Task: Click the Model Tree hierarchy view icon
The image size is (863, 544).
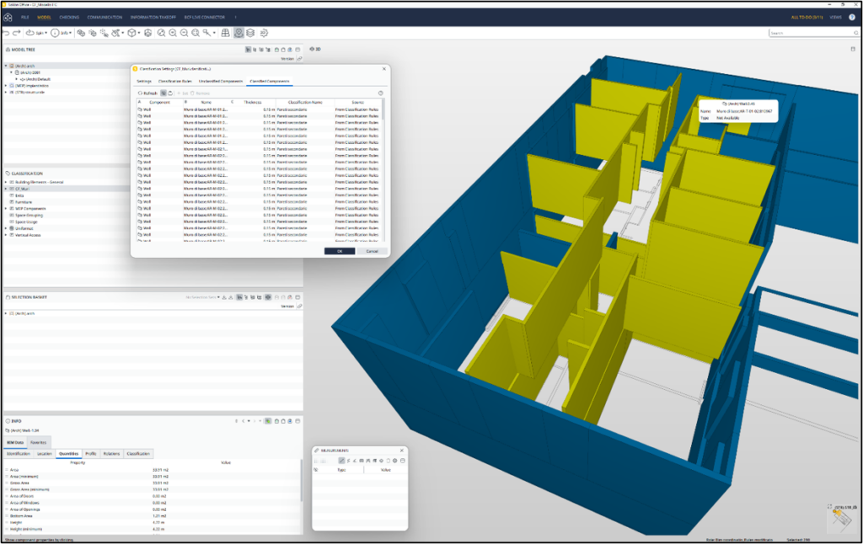Action: (x=249, y=50)
